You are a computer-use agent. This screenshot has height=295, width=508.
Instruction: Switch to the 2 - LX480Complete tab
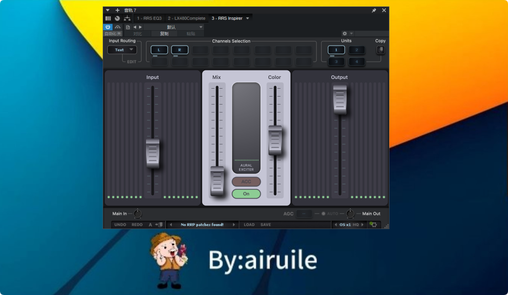[187, 18]
